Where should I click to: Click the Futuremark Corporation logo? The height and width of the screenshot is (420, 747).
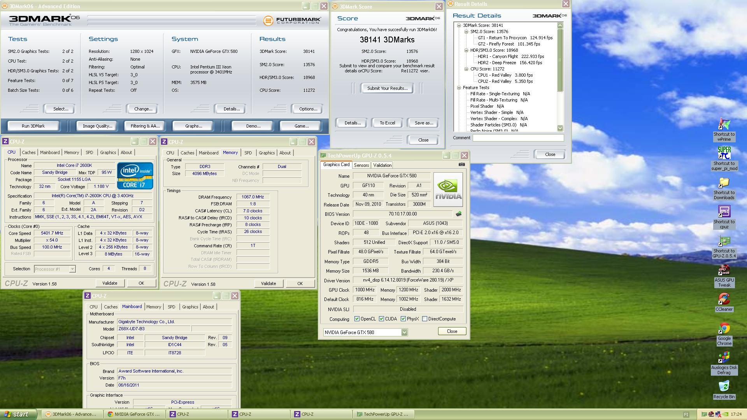coord(292,20)
